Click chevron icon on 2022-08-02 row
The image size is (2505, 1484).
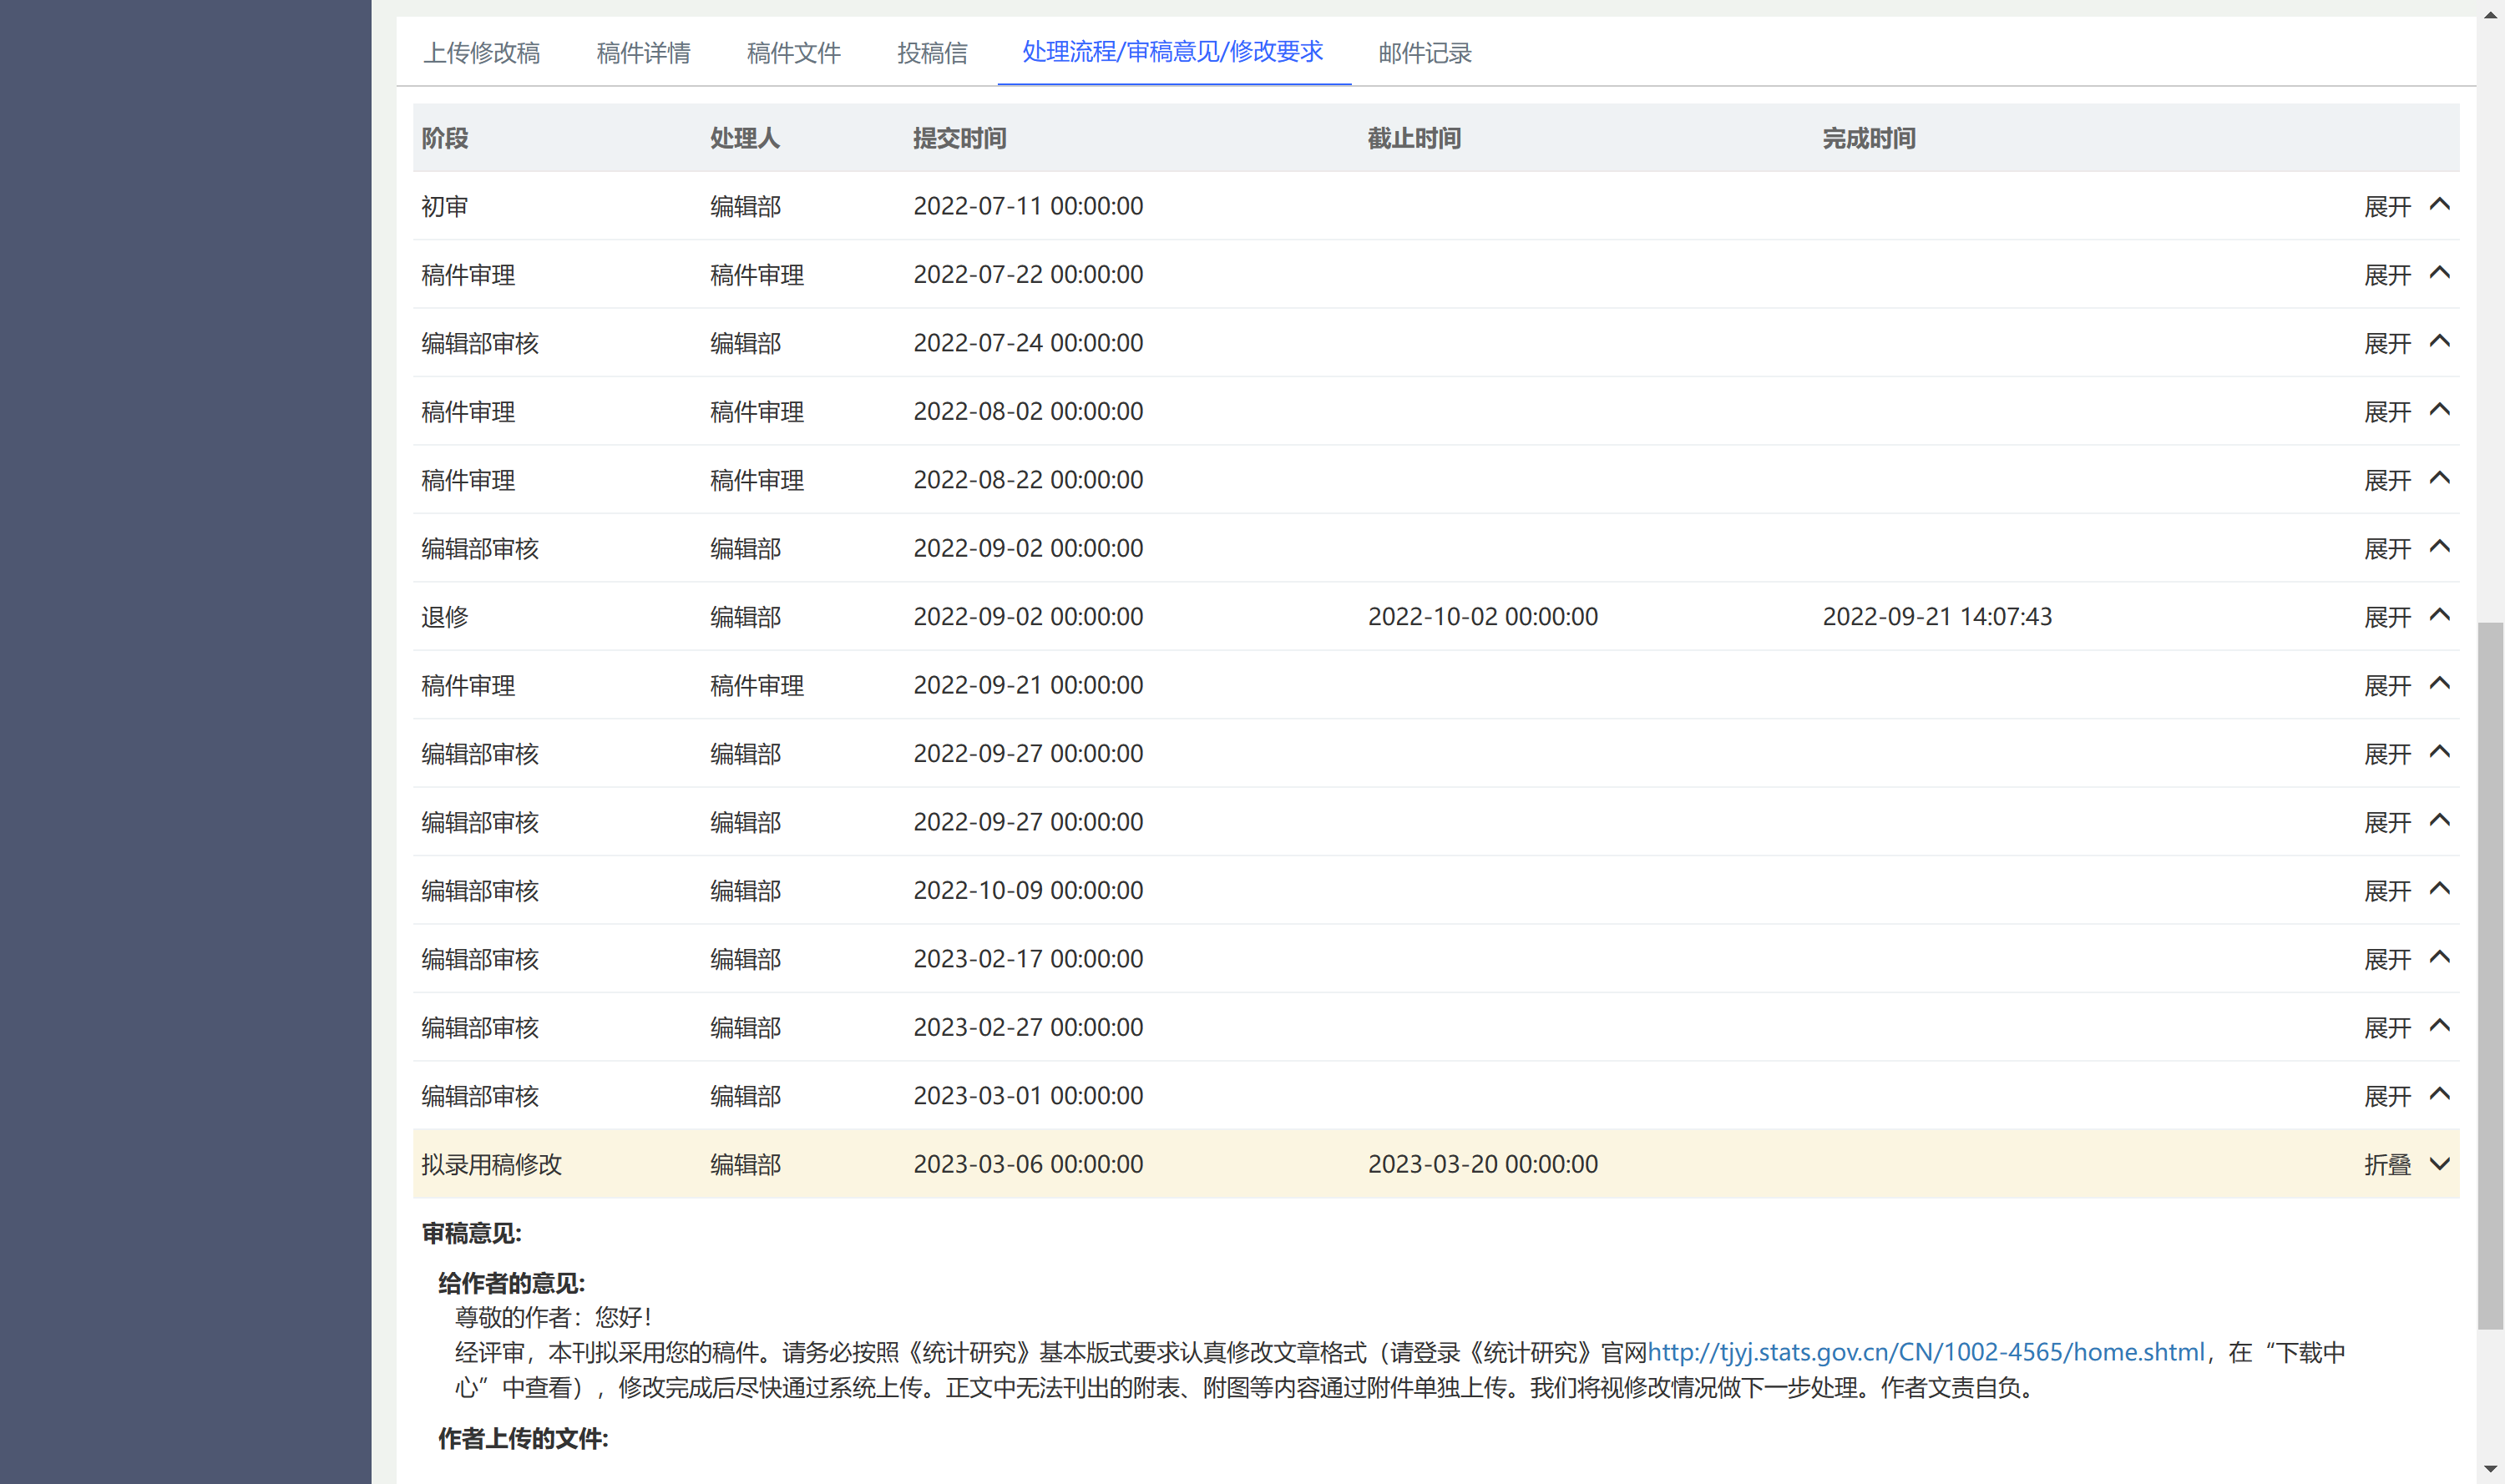coord(2439,410)
